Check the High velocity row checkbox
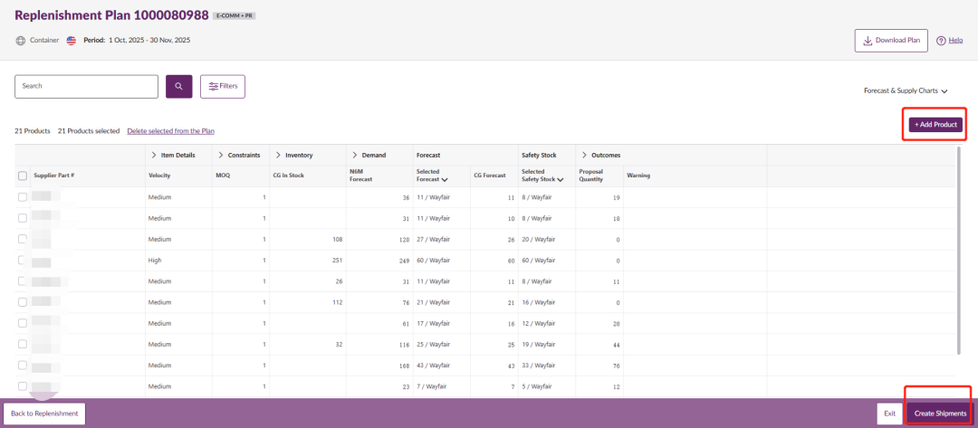 pos(23,260)
